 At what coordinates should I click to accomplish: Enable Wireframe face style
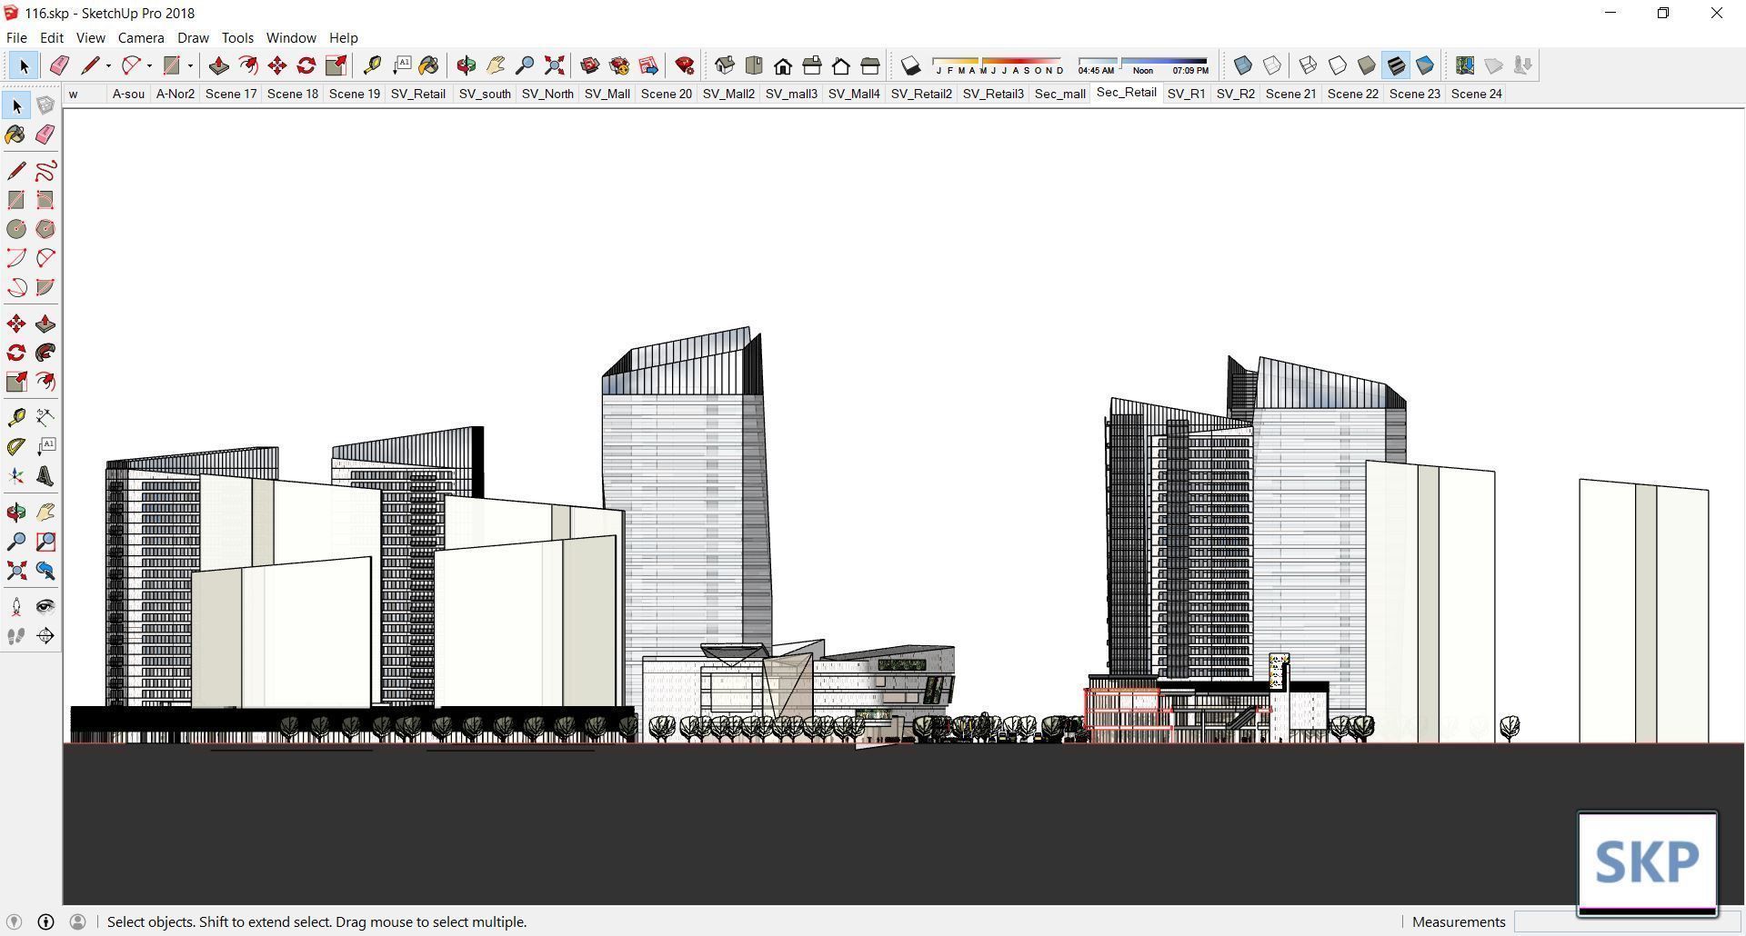point(1309,65)
